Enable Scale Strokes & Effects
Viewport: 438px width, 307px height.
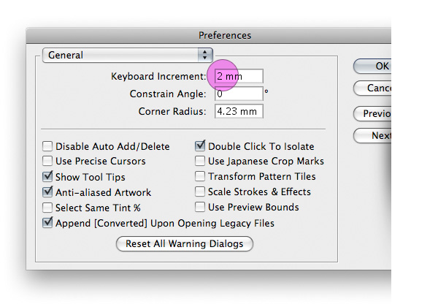click(200, 192)
